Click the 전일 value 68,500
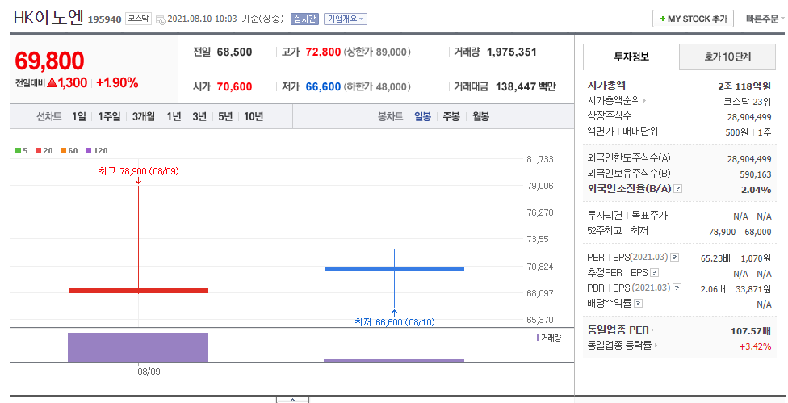The width and height of the screenshot is (788, 403). point(235,52)
